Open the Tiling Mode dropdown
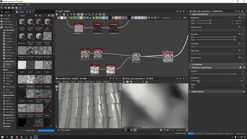The image size is (247, 139). click(x=217, y=54)
